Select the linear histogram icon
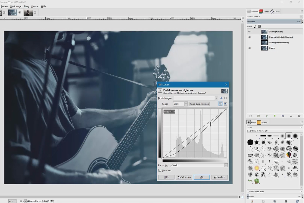Image resolution: width=304 pixels, height=203 pixels. click(x=220, y=104)
